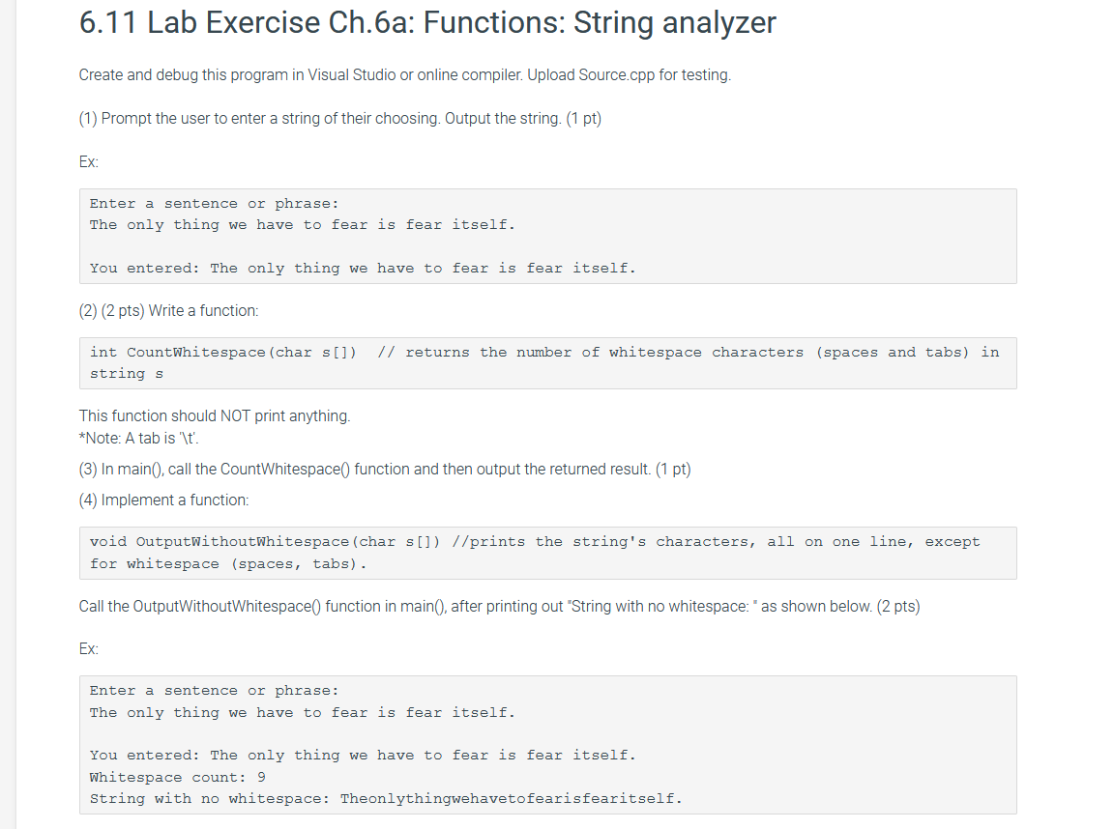Click 'Enter a sentence or phrase' in second example
The image size is (1114, 829).
(214, 691)
